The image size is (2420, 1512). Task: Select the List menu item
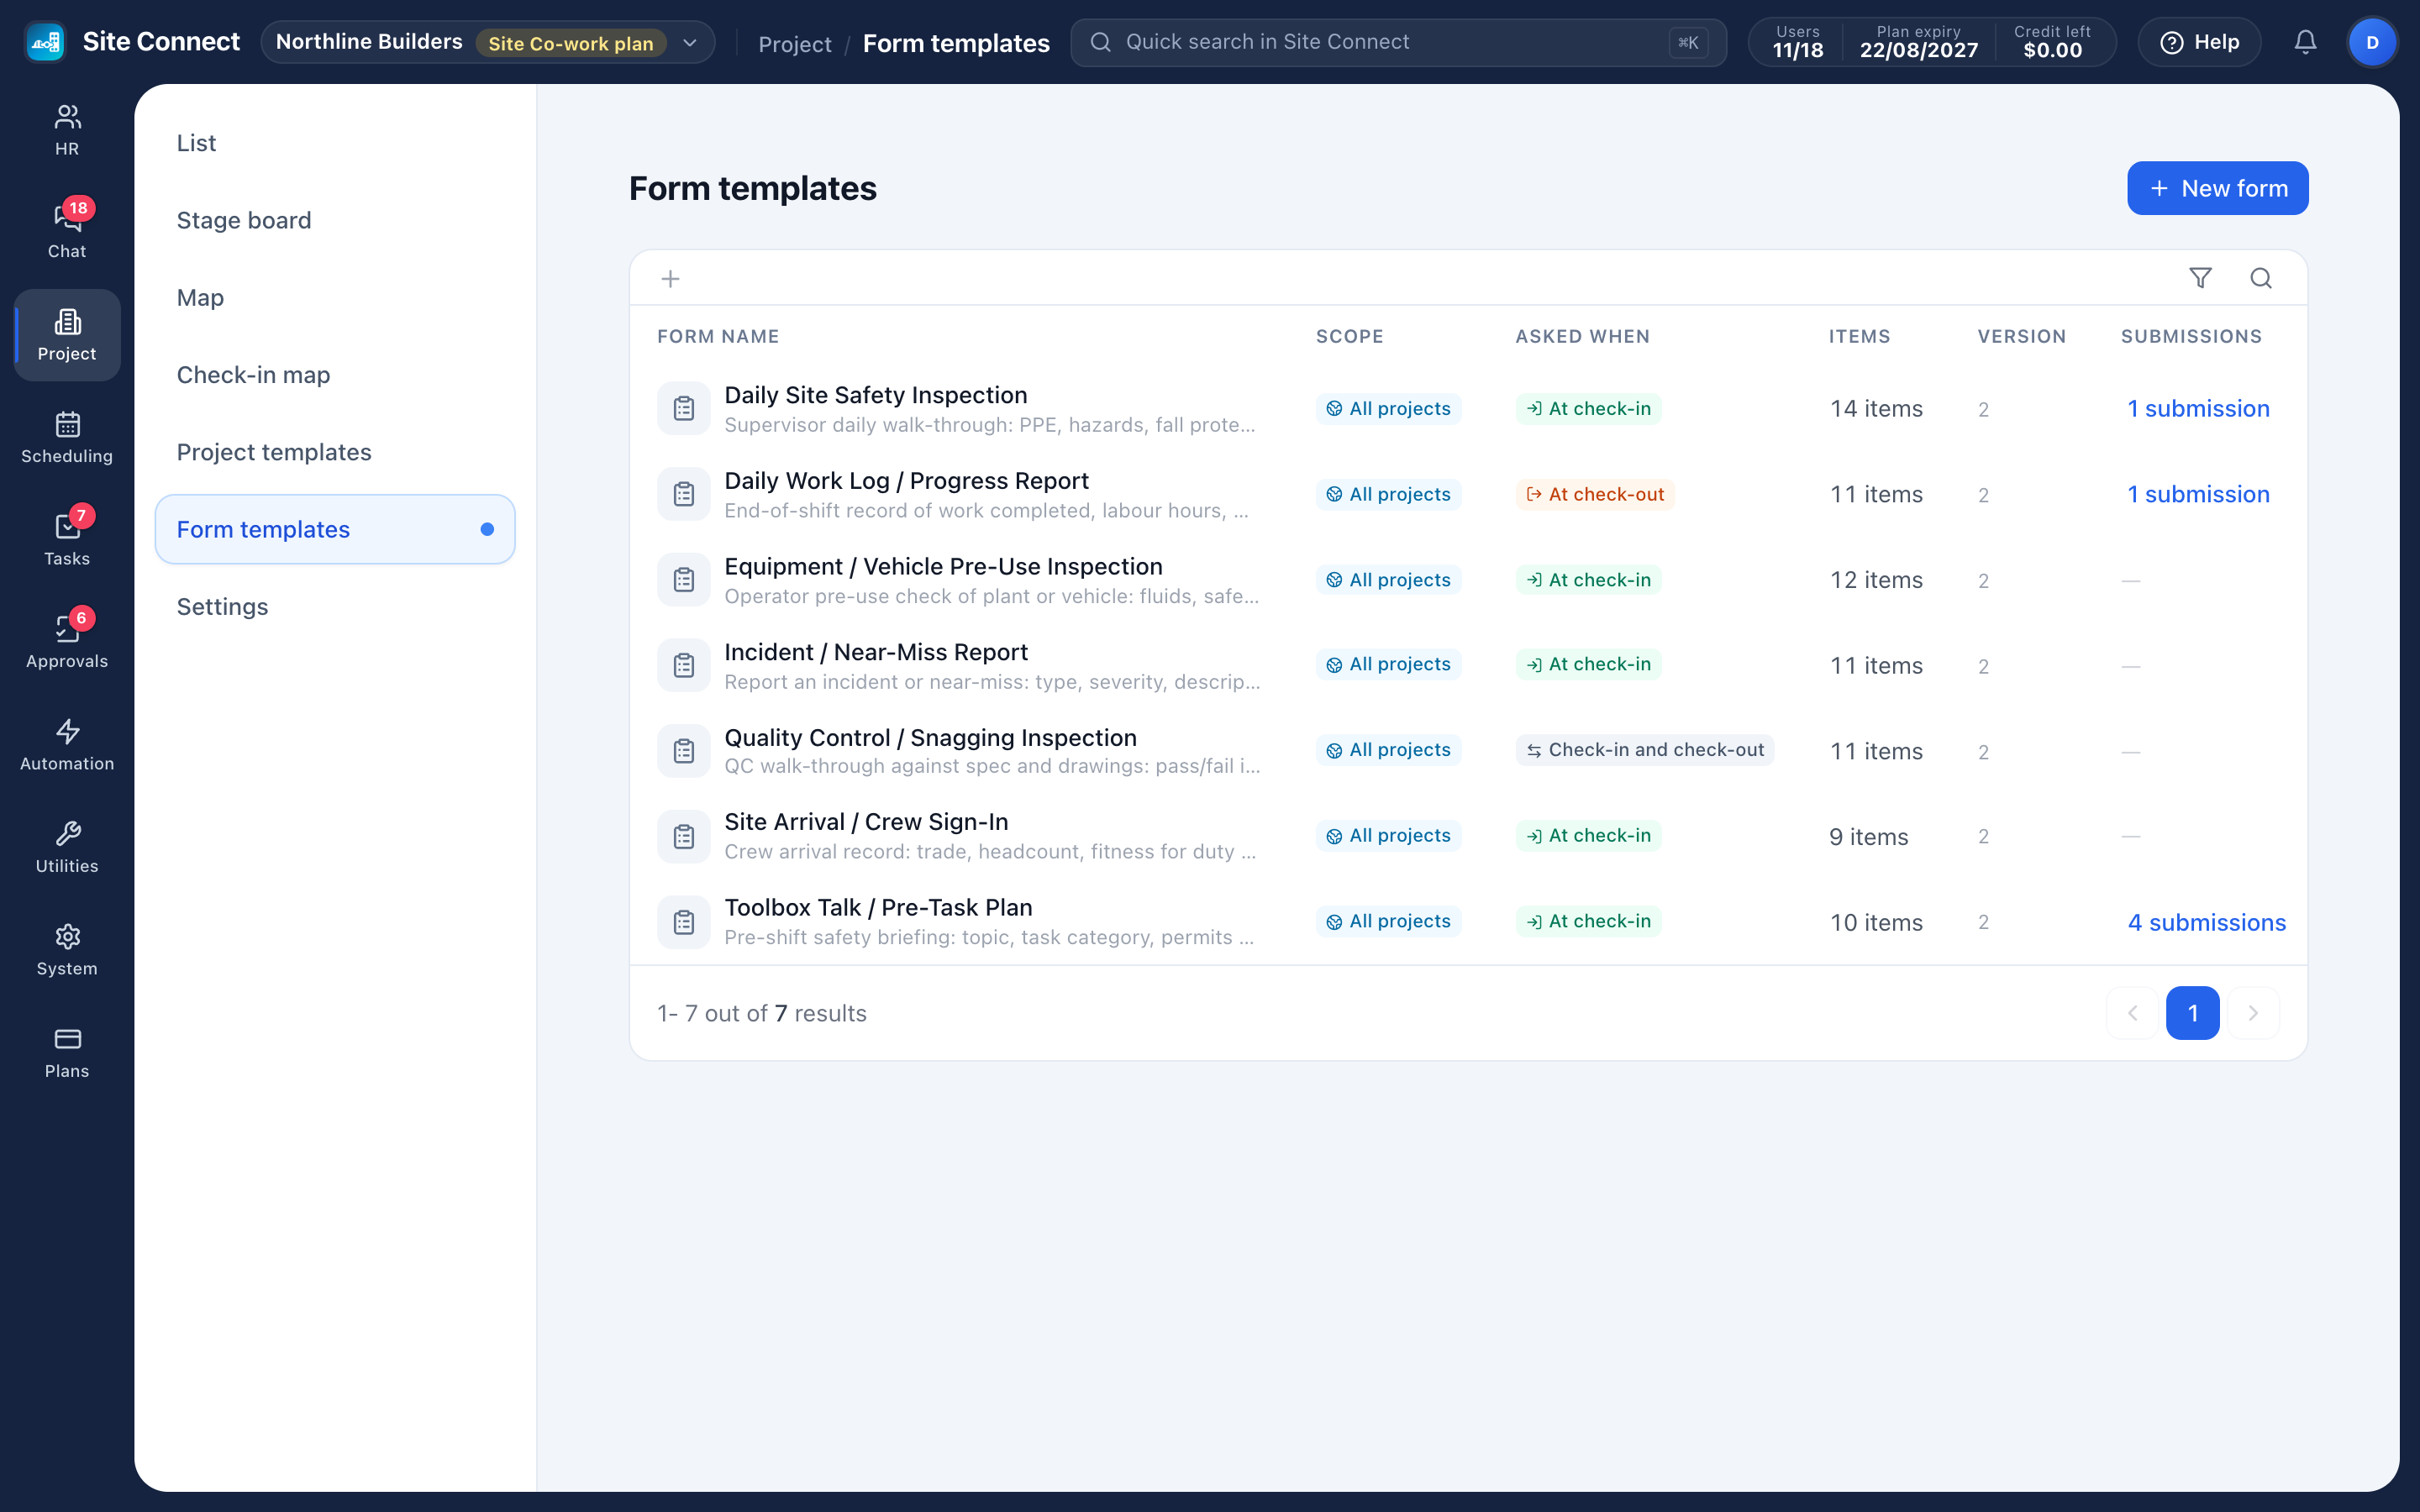point(335,143)
